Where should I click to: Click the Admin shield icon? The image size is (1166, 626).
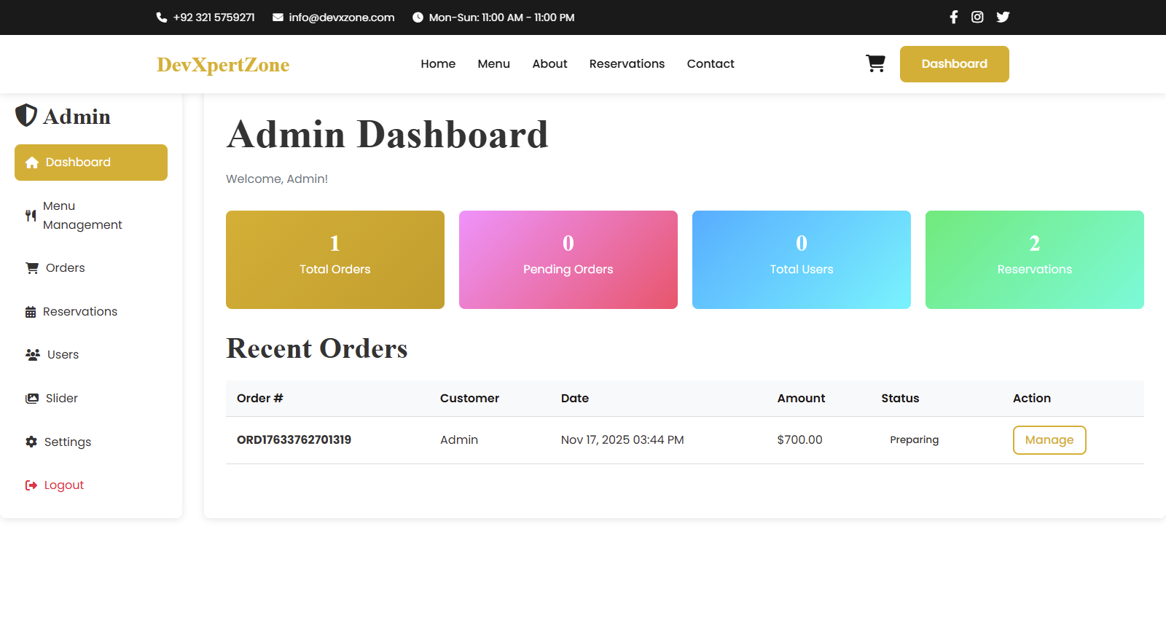point(26,115)
